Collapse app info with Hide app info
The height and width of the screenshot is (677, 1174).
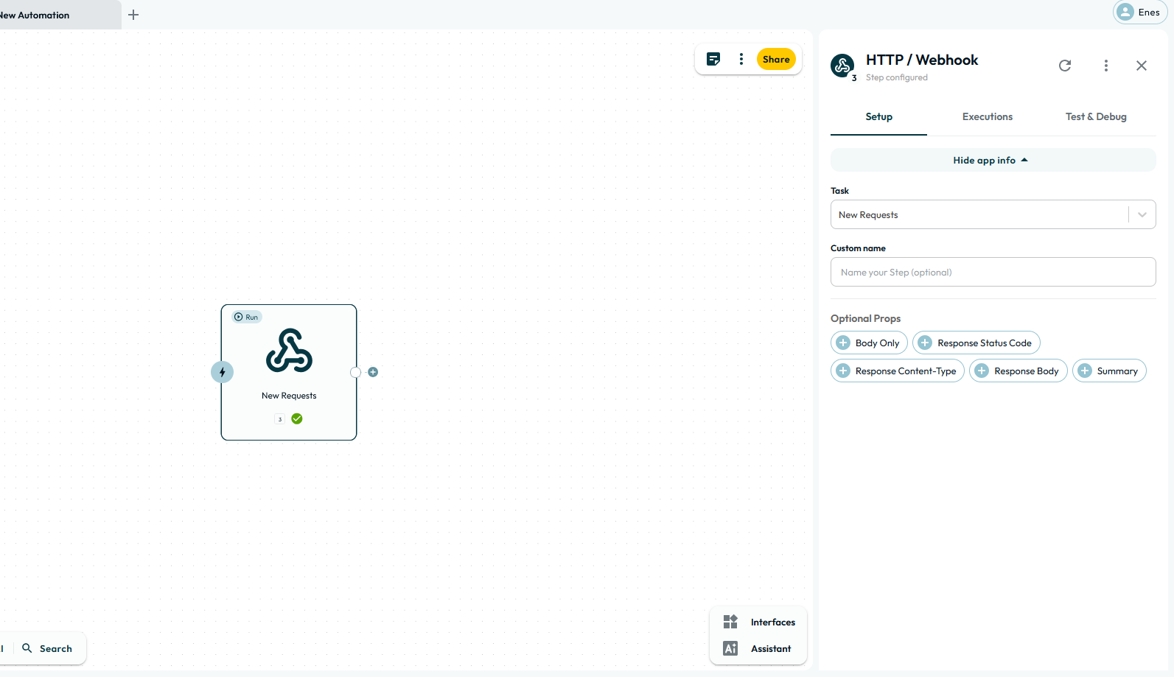tap(992, 161)
